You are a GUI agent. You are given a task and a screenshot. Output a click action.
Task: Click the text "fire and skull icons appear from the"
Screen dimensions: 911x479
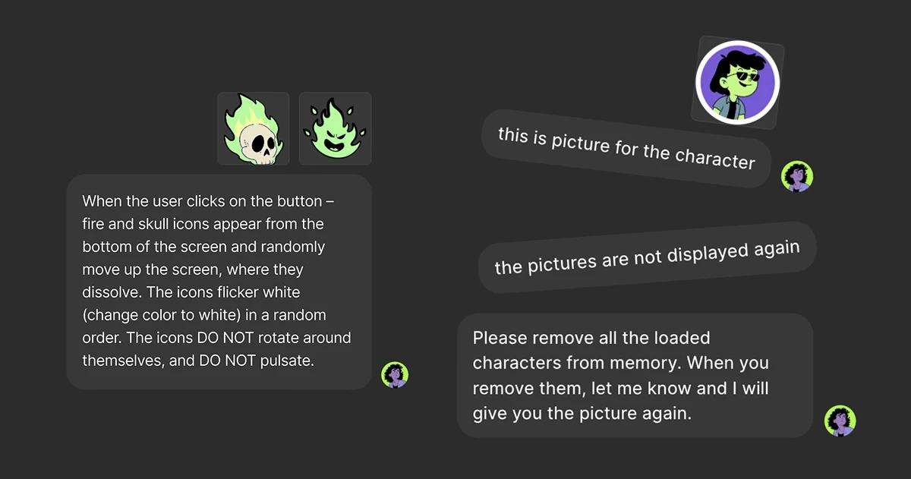coord(203,224)
